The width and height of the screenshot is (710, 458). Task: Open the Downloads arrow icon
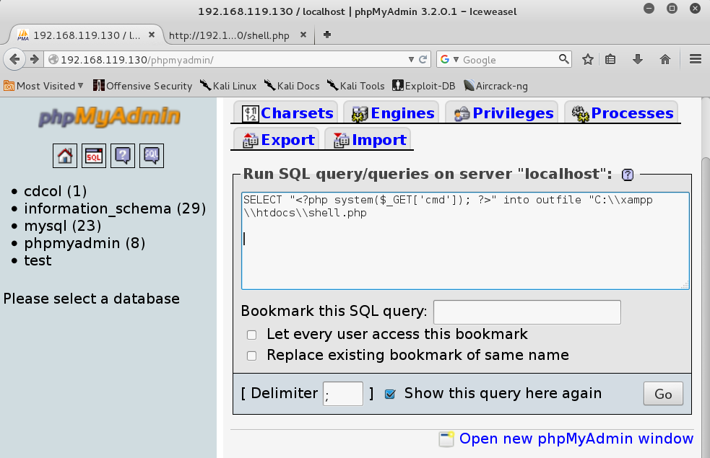(638, 59)
